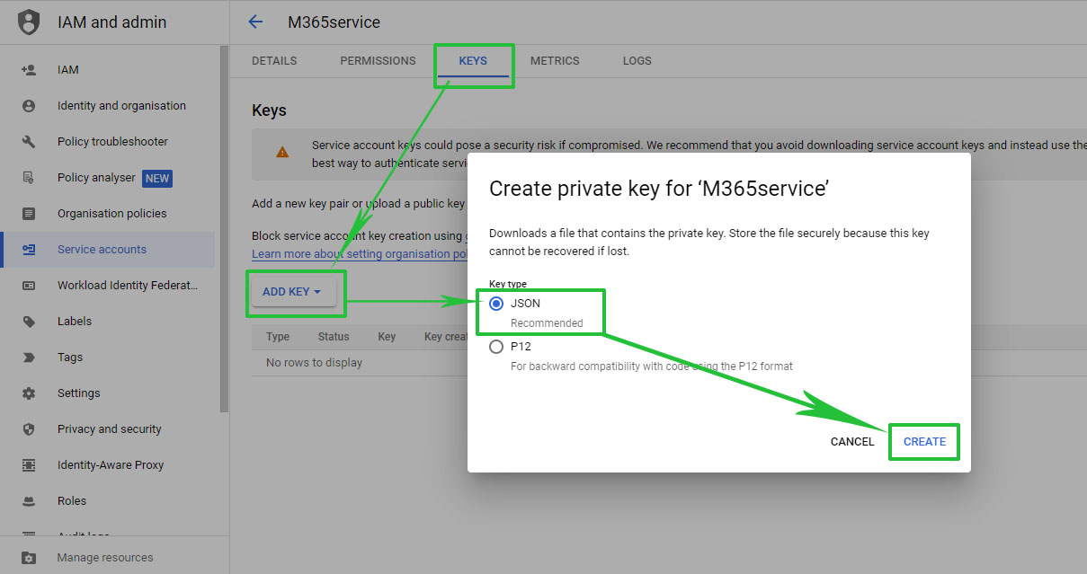Image resolution: width=1087 pixels, height=574 pixels.
Task: Open Policy troubleshooter menu item
Action: coord(108,142)
